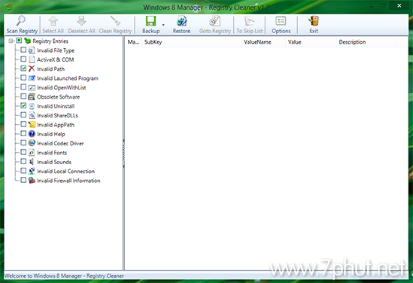The image size is (413, 283).
Task: Enable the Invalid Sounds checkbox
Action: pyautogui.click(x=23, y=161)
